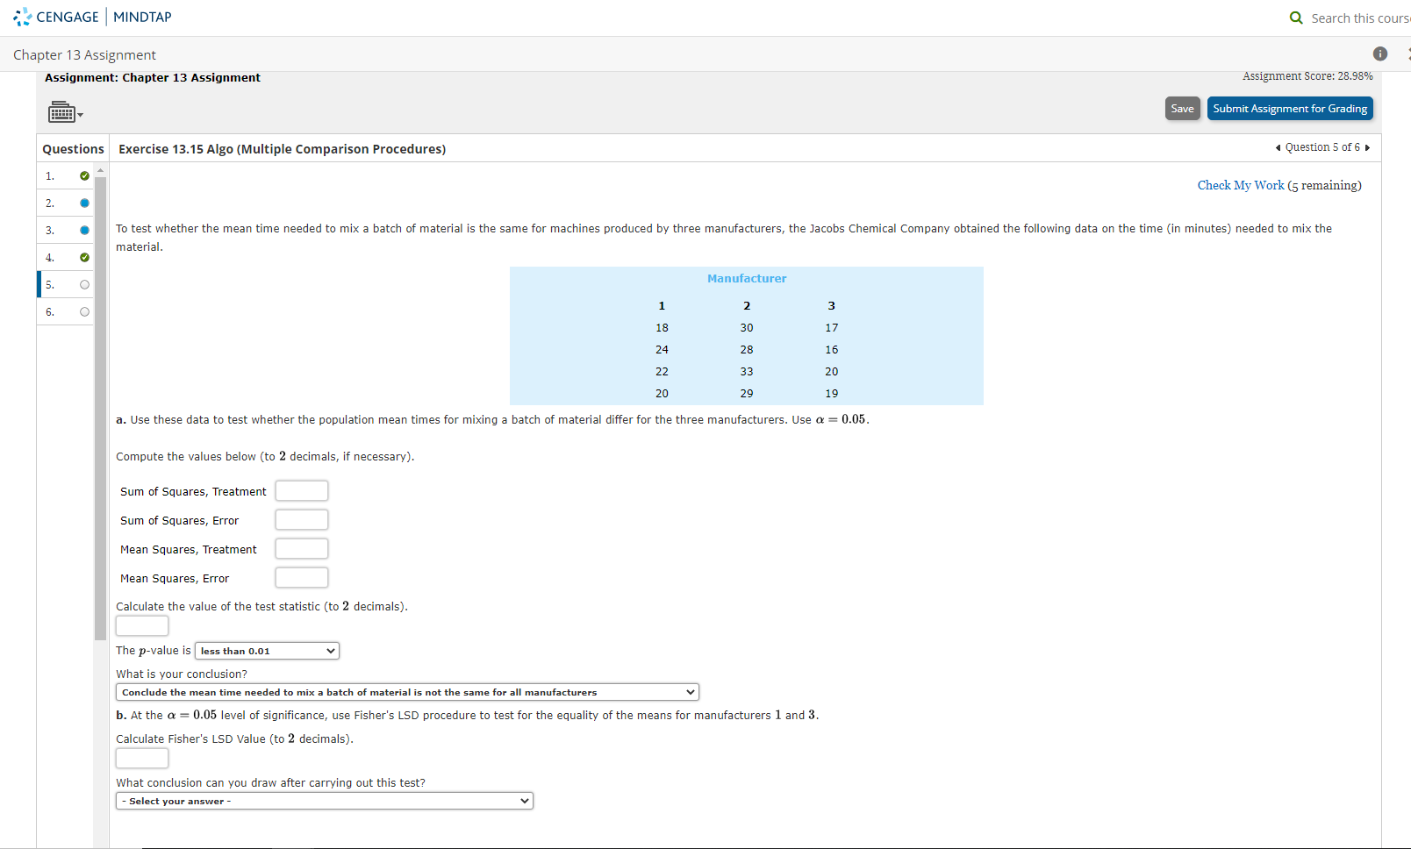
Task: Click the Save button
Action: (1182, 109)
